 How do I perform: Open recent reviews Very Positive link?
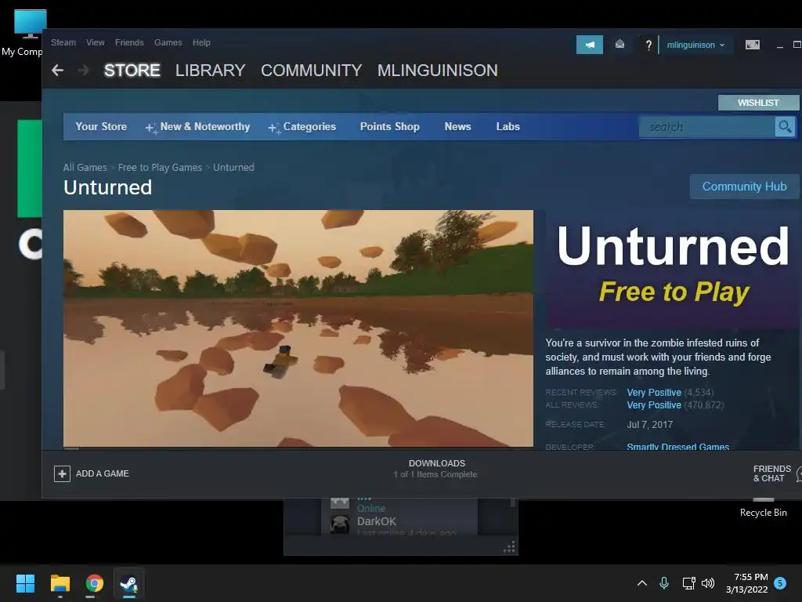pos(654,392)
